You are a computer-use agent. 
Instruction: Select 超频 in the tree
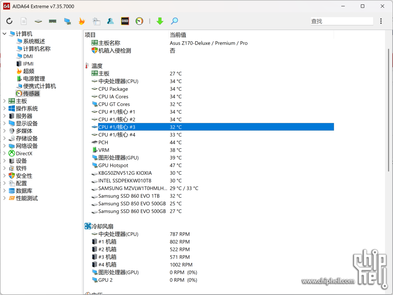tap(25, 71)
